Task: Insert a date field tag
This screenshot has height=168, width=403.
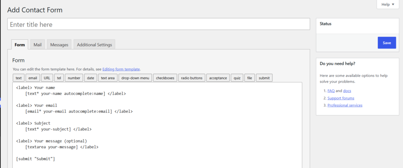Action: point(91,78)
